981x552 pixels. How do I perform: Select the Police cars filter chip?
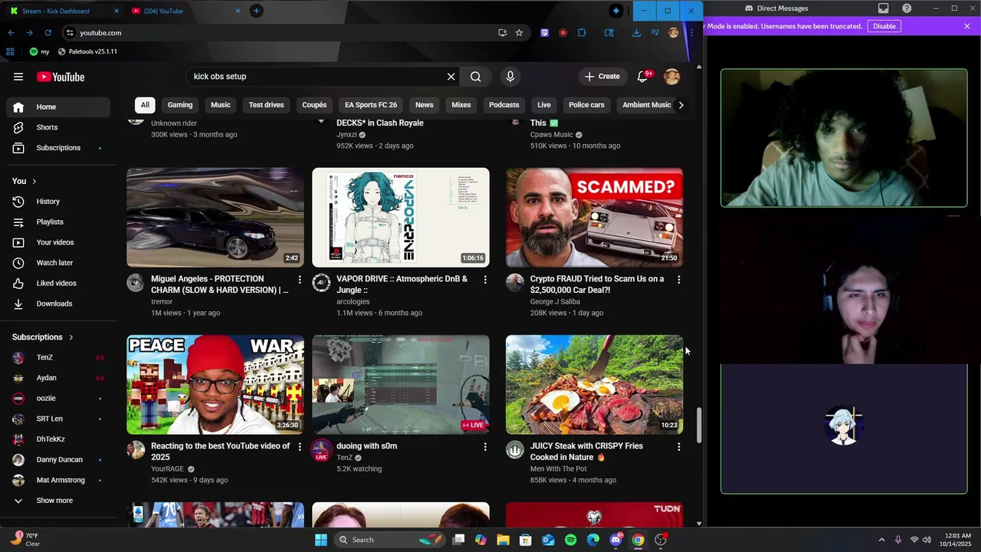point(586,105)
